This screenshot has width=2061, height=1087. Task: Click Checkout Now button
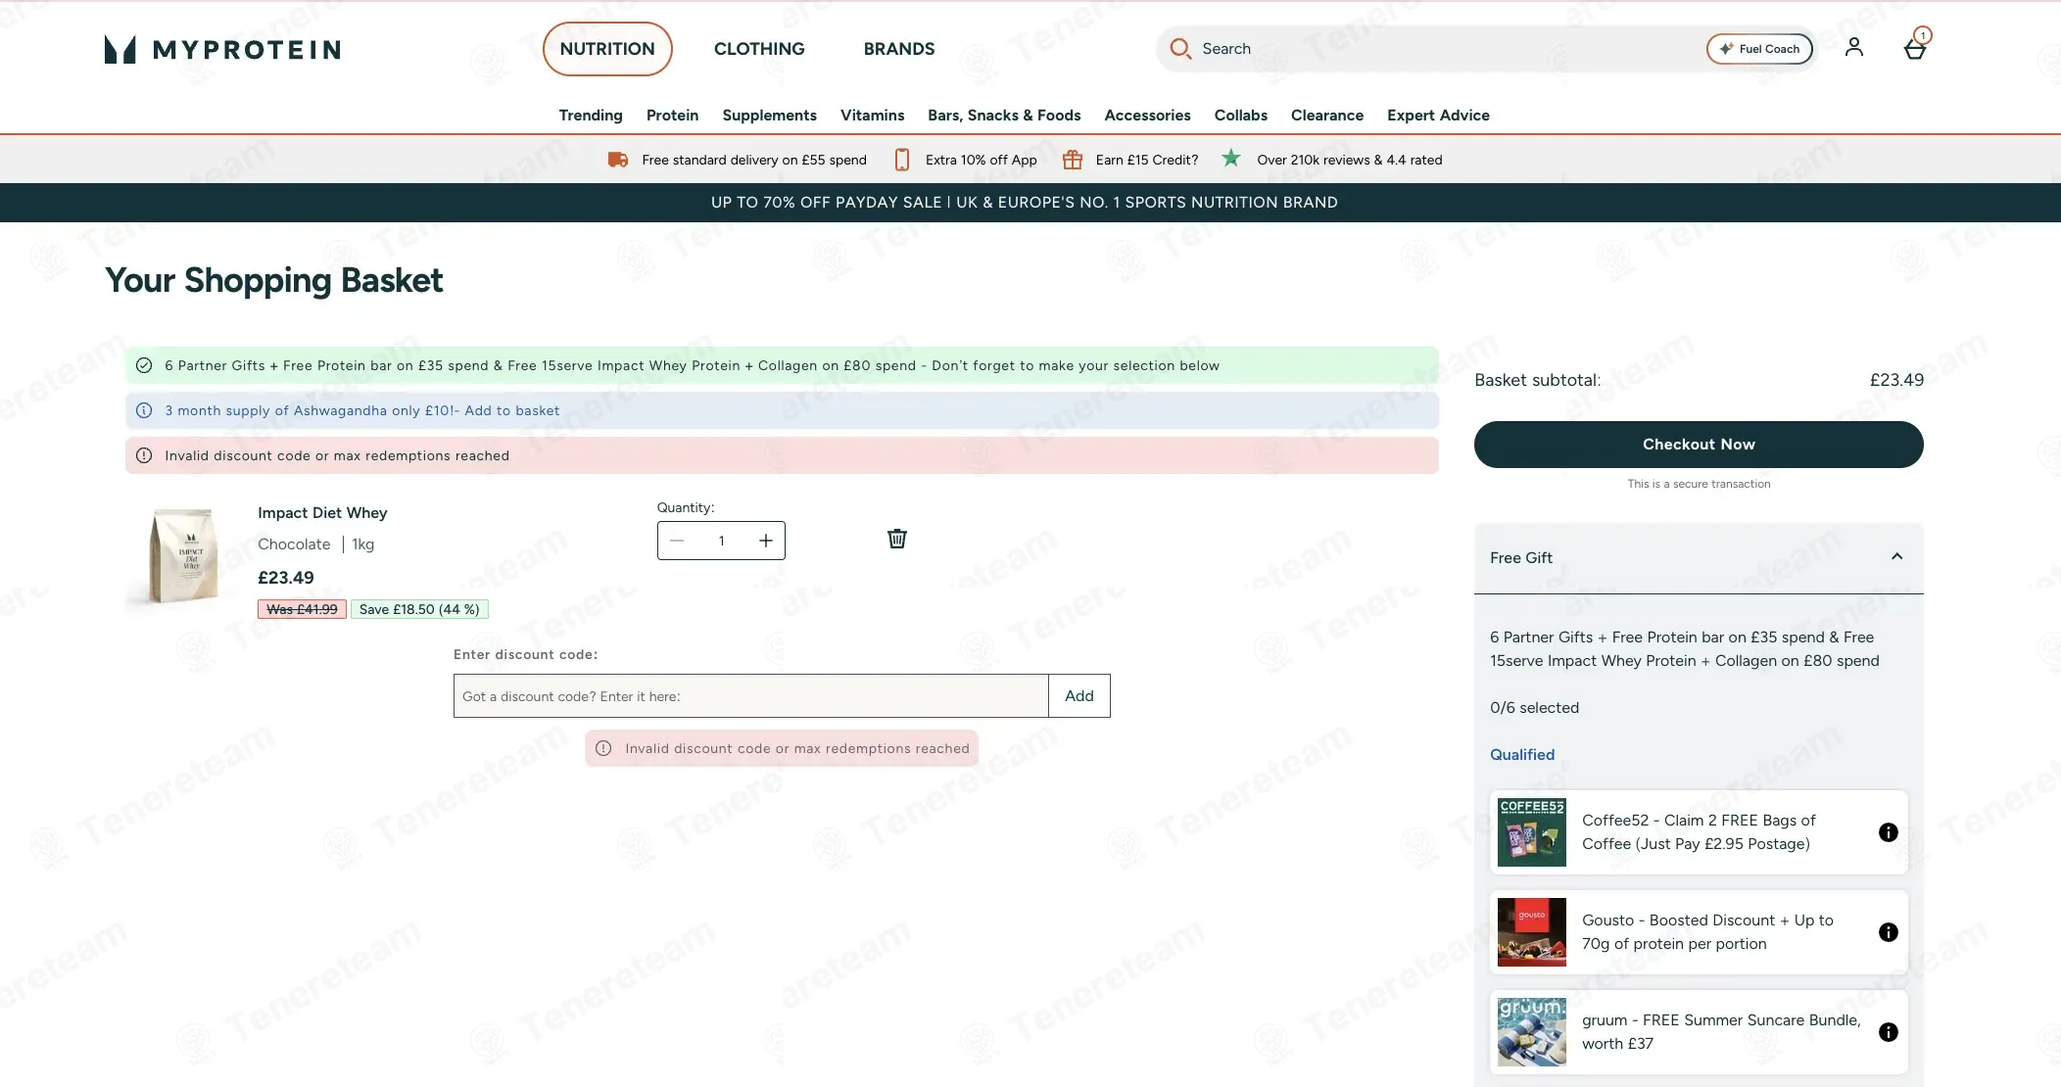(1699, 445)
